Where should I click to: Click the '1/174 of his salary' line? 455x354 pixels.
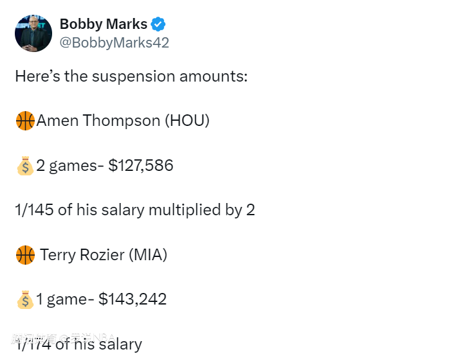point(79,344)
